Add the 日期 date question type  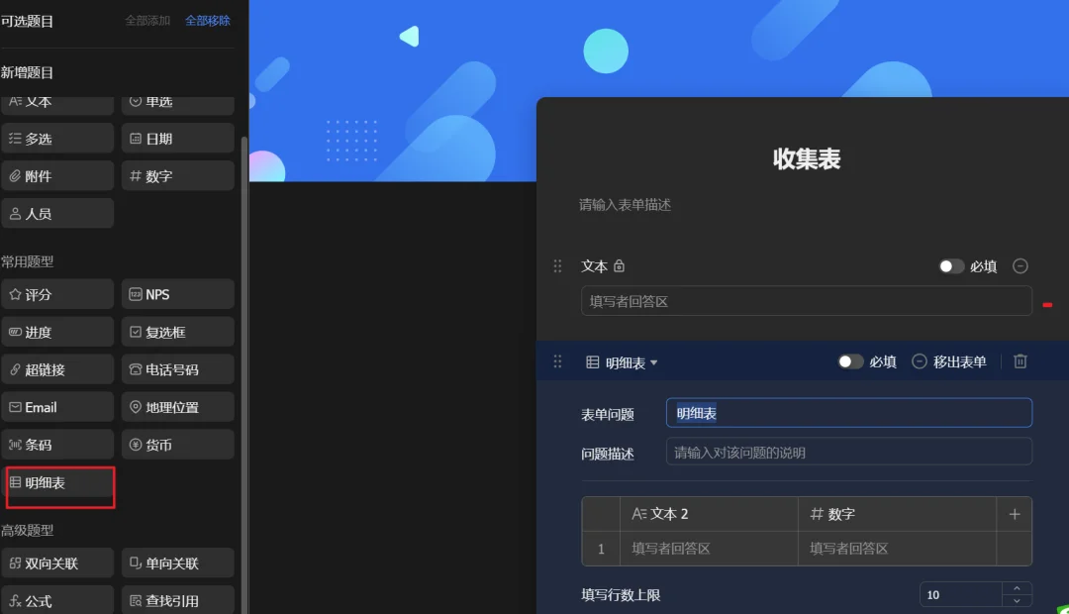coord(178,139)
